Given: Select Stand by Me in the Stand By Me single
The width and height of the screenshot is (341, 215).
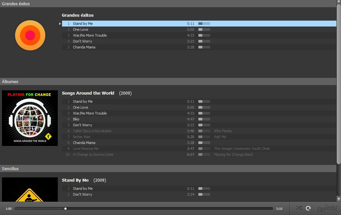Looking at the screenshot, I should [199, 188].
